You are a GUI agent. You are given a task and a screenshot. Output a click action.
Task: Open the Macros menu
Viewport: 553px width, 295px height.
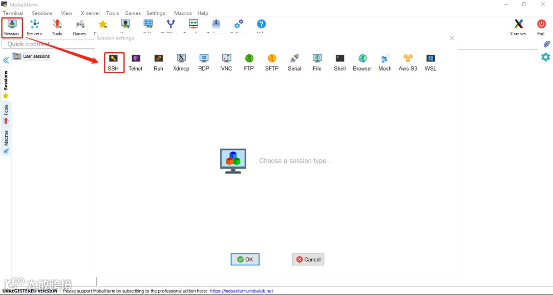pos(183,13)
